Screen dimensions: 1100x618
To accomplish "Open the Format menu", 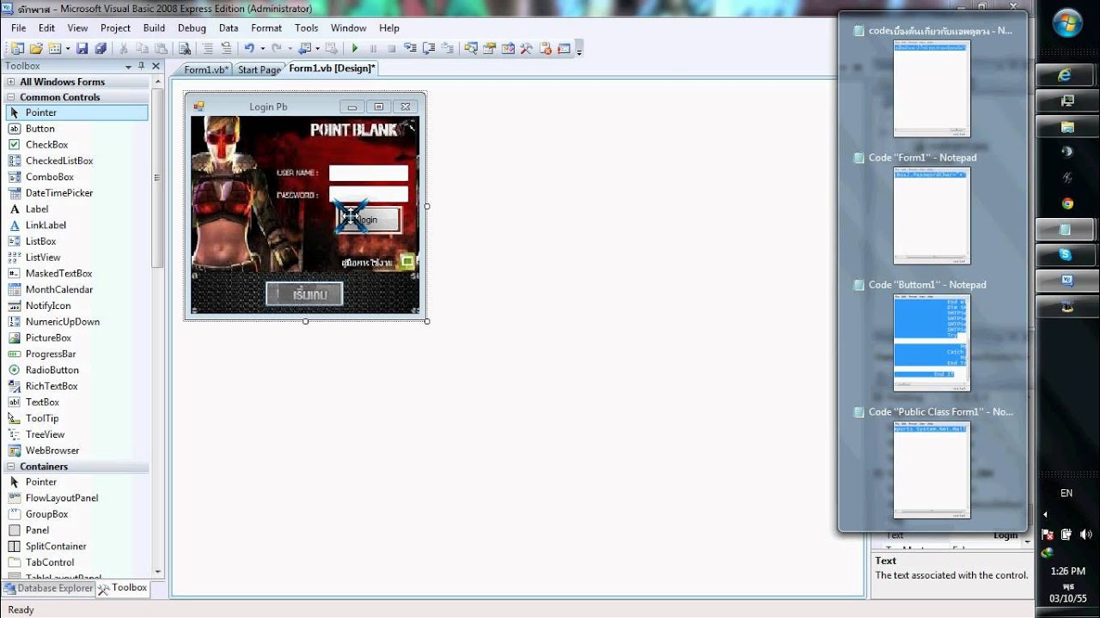I will coord(266,28).
